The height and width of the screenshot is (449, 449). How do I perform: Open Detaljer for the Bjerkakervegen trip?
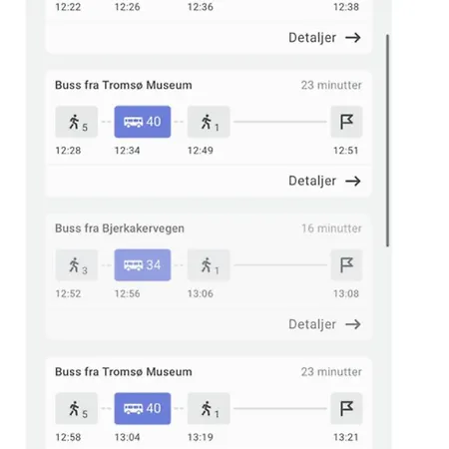click(324, 324)
